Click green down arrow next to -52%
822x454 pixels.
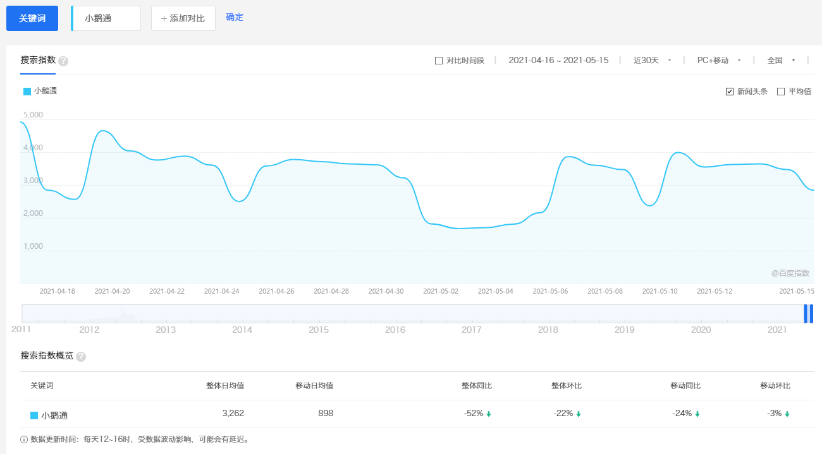(489, 414)
